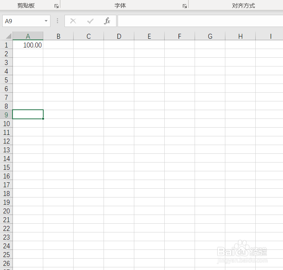Select column A header
The height and width of the screenshot is (270, 283).
(28, 36)
